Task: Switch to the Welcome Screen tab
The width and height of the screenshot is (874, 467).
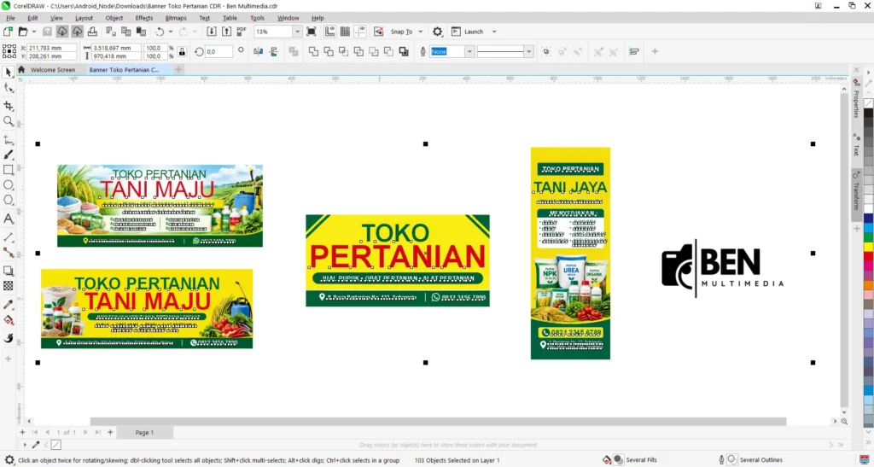Action: click(52, 70)
